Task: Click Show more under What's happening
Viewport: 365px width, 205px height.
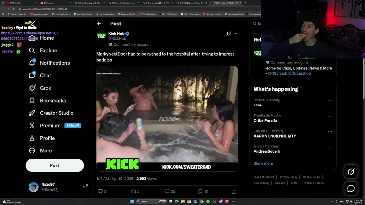Action: [263, 163]
